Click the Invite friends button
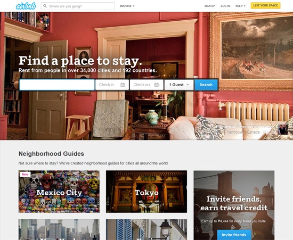Screen dimensions: 293x240 234,235
